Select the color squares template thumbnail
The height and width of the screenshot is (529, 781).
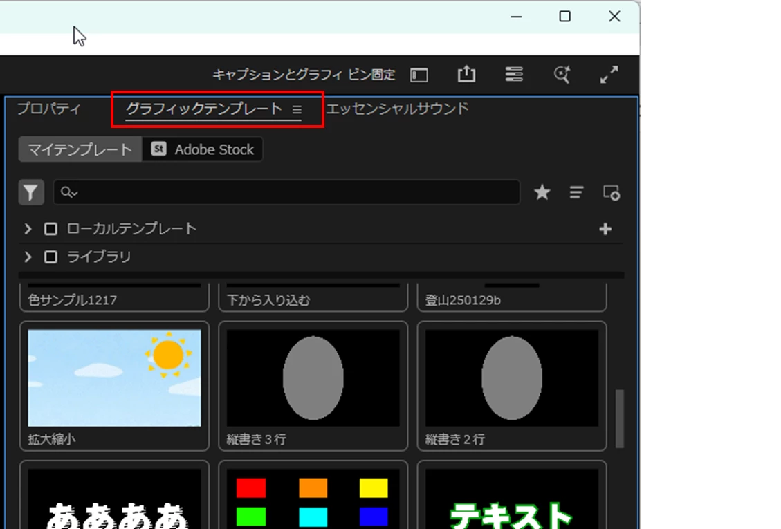pos(313,499)
